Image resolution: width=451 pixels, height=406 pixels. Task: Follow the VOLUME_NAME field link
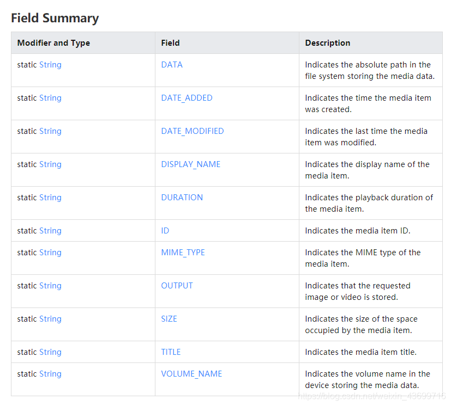191,374
